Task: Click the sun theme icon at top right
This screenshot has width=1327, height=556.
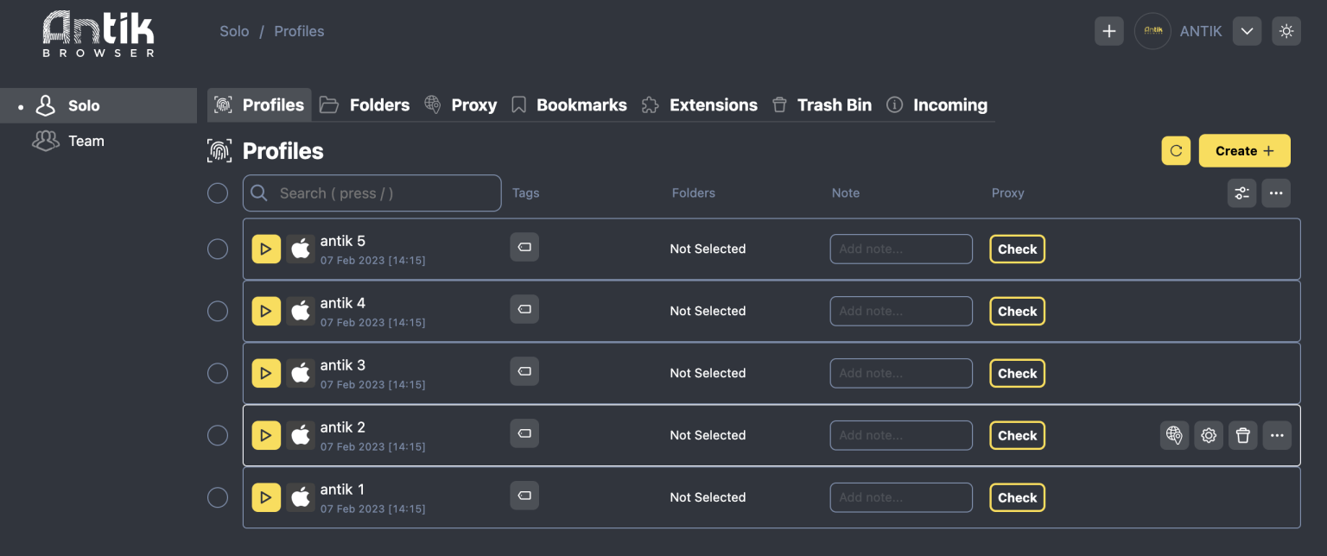Action: tap(1286, 30)
